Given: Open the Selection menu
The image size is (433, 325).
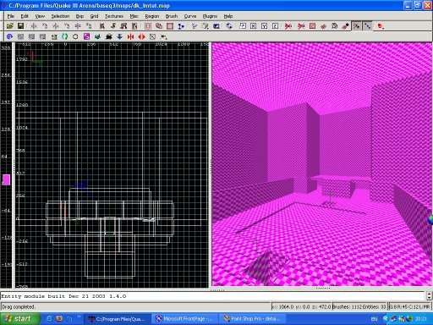Looking at the screenshot, I should tap(60, 16).
